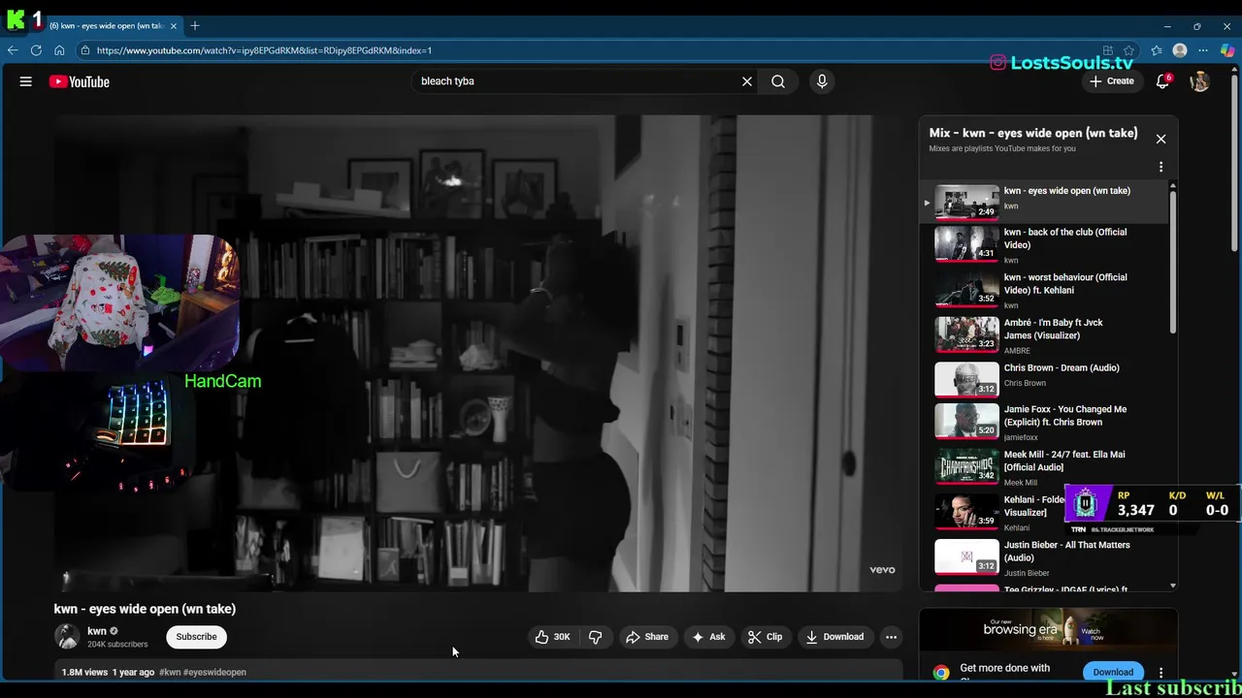1242x698 pixels.
Task: Open the kwn - eyes wide open browser tab
Action: pyautogui.click(x=107, y=25)
